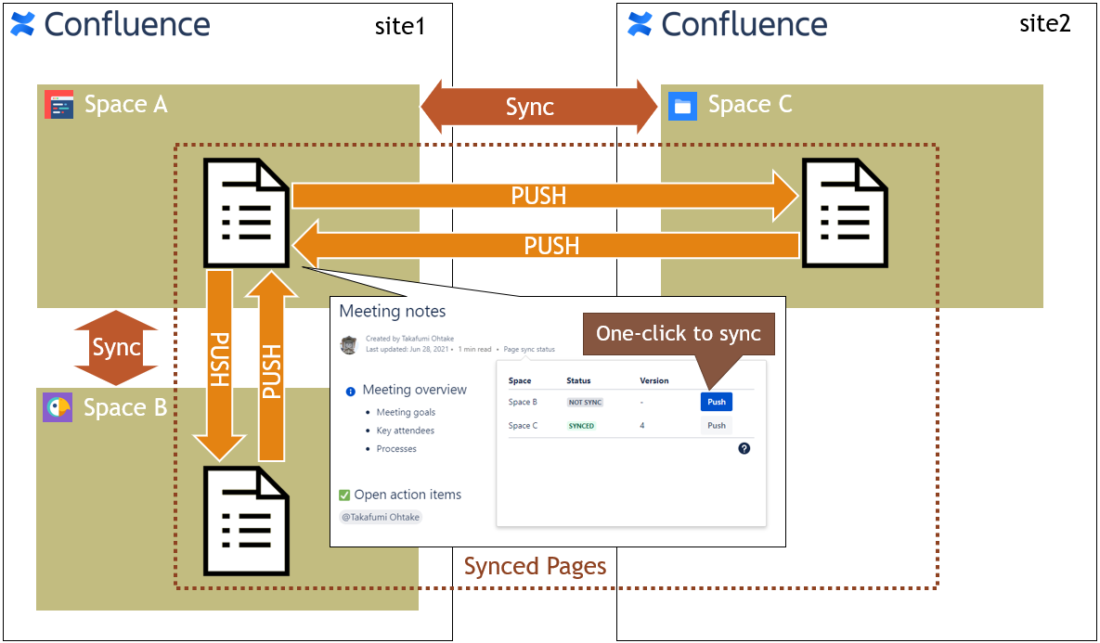
Task: Click the author avatar under Meeting notes
Action: click(349, 344)
